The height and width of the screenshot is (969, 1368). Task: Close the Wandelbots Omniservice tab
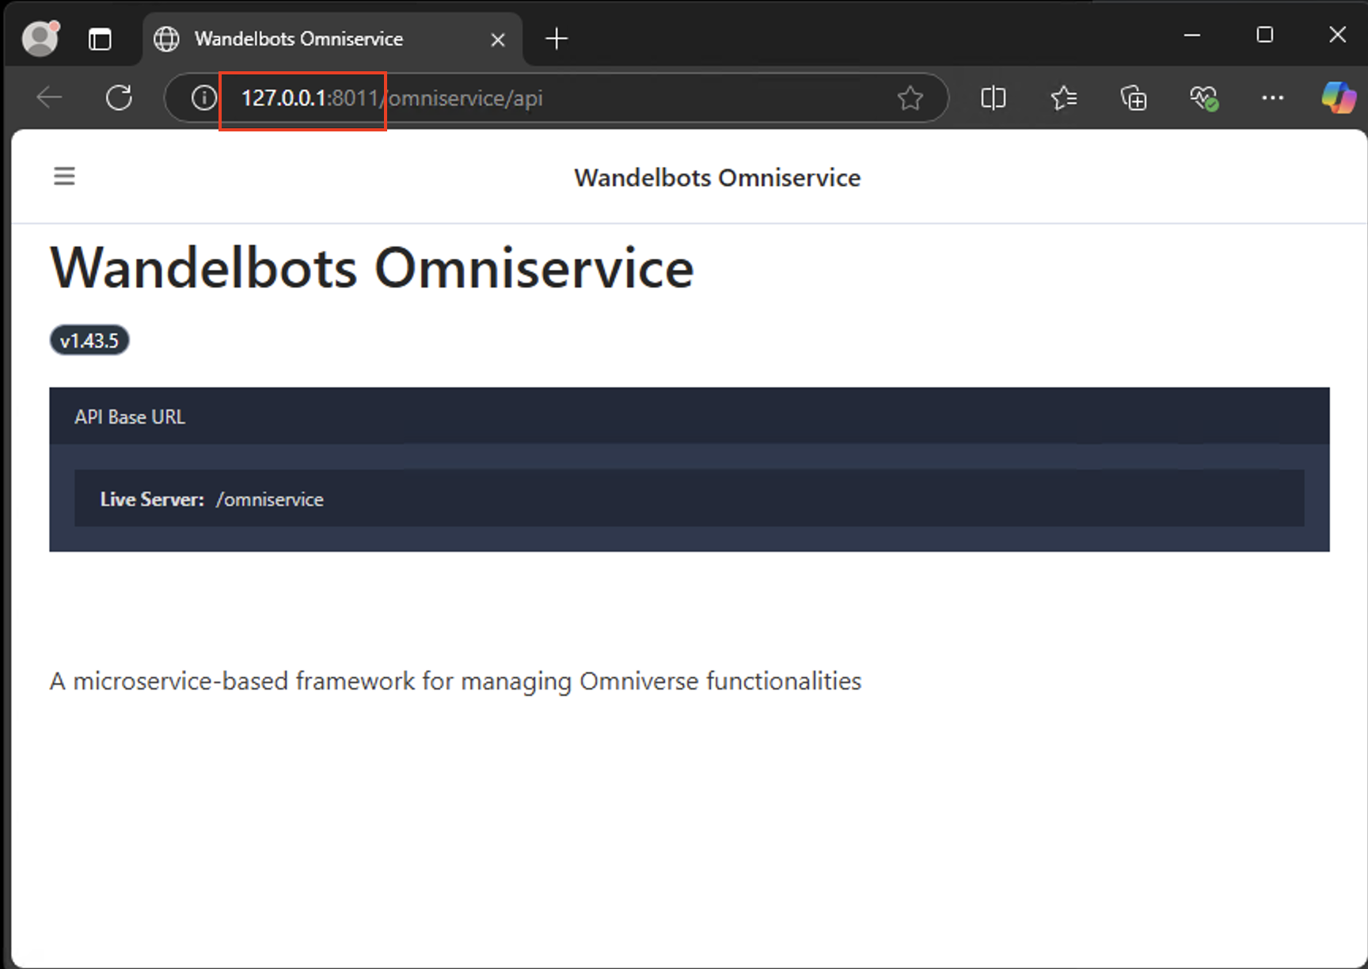point(497,38)
